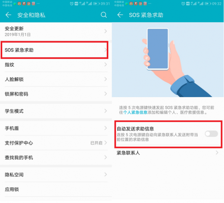The image size is (224, 203).
Task: Open the SOS 紧急求助 menu item
Action: [55, 50]
